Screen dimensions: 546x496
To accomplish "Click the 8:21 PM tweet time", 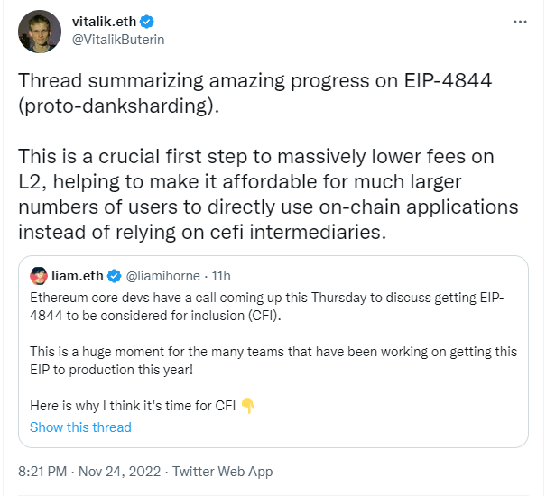I will (42, 472).
